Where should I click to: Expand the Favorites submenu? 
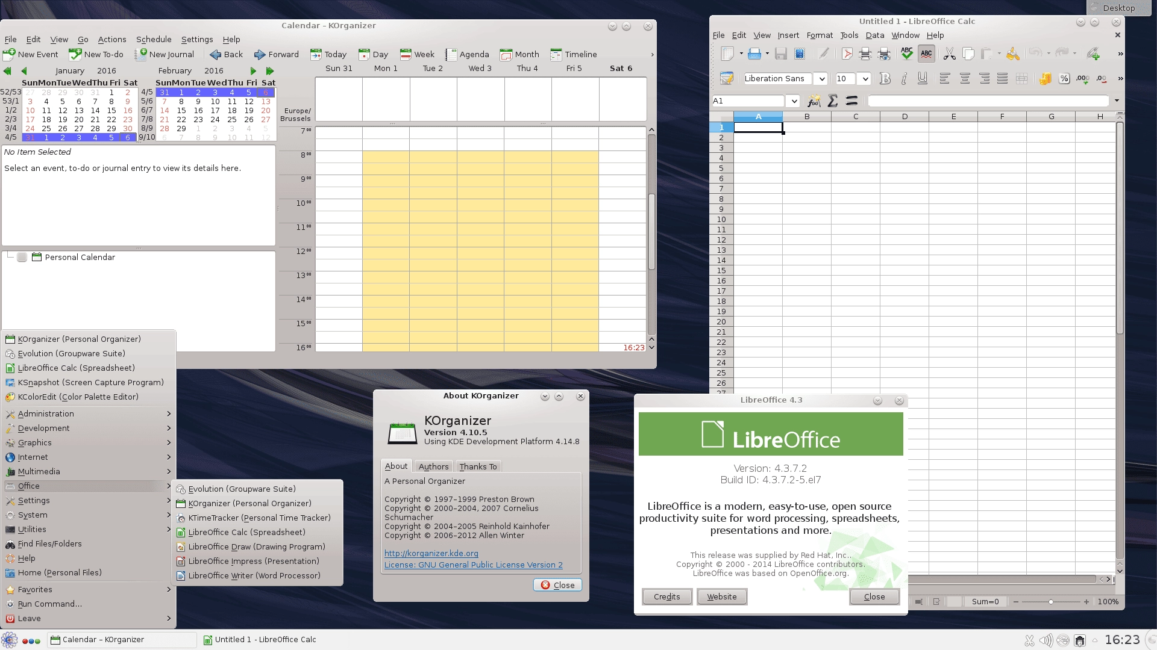coord(88,590)
